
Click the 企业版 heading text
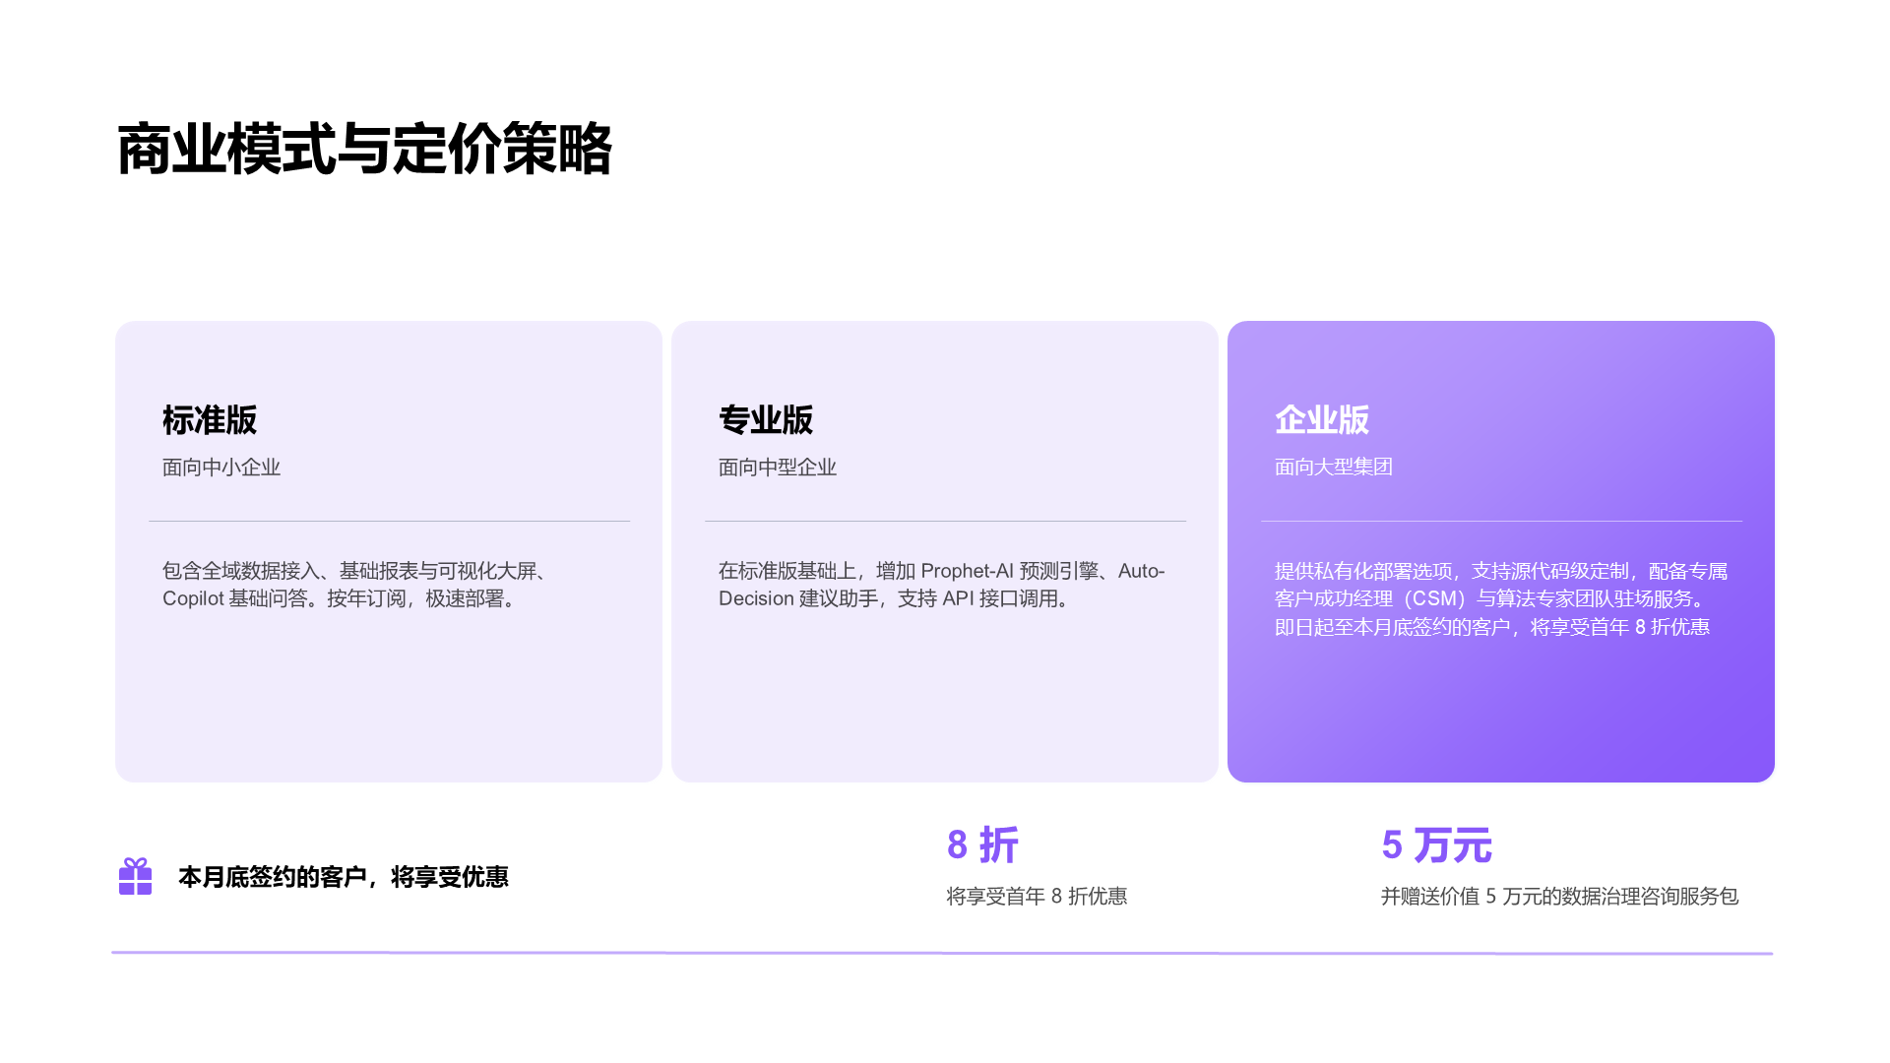click(1323, 419)
